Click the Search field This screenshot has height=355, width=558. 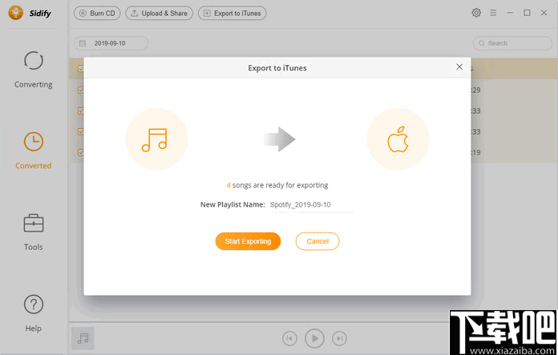[x=512, y=43]
